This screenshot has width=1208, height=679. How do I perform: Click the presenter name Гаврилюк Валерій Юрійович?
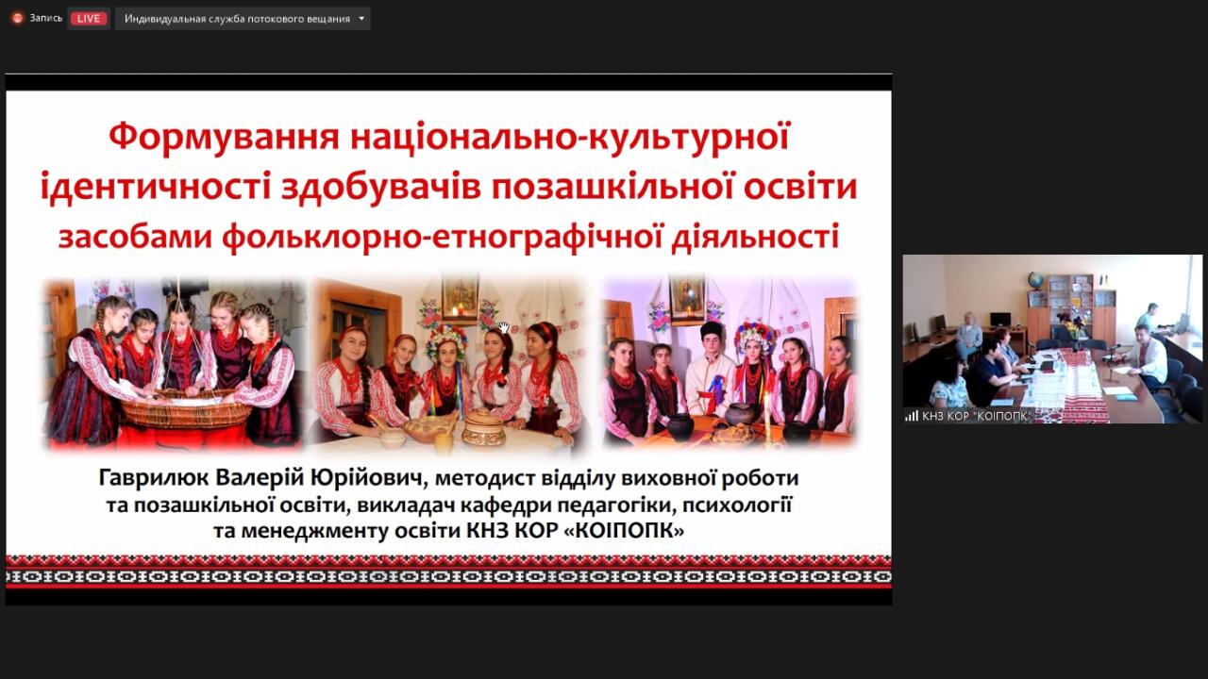pos(260,479)
